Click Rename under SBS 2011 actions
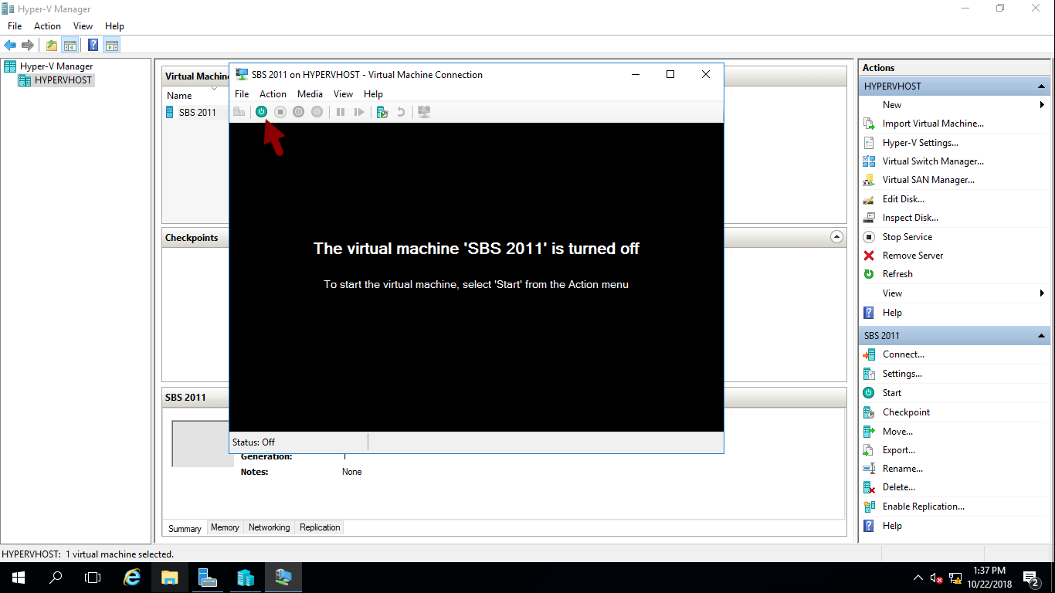The width and height of the screenshot is (1055, 593). tap(903, 469)
